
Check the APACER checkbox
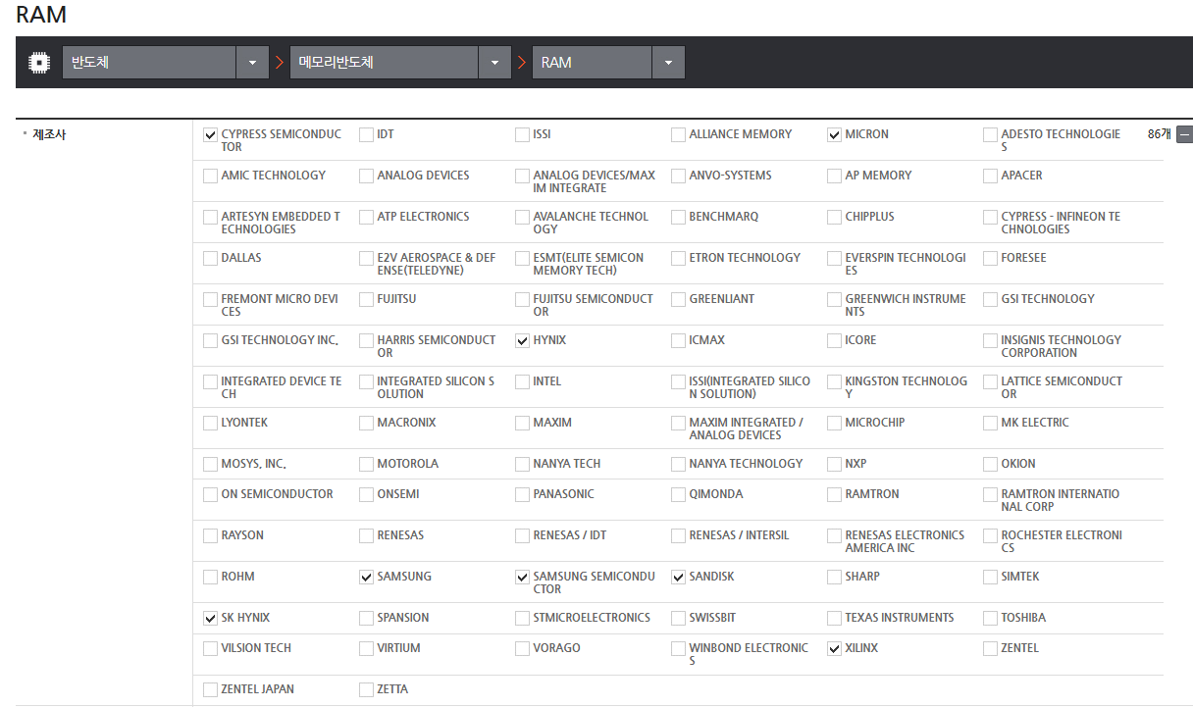click(x=990, y=176)
